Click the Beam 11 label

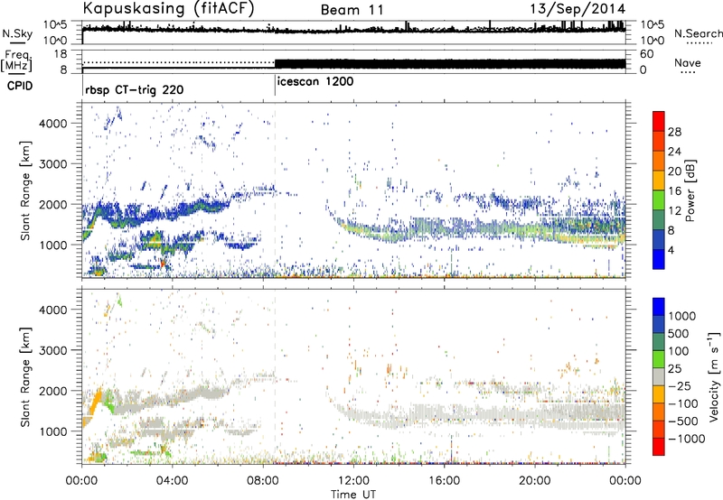click(x=352, y=10)
